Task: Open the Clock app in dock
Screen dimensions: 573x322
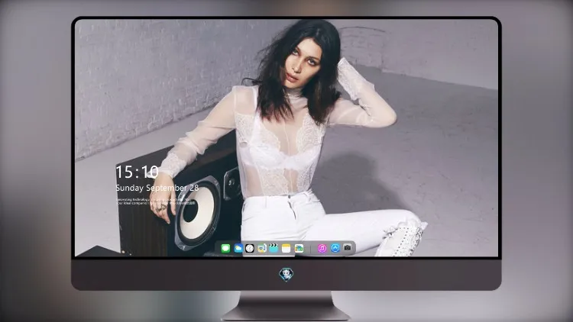Action: tap(250, 248)
